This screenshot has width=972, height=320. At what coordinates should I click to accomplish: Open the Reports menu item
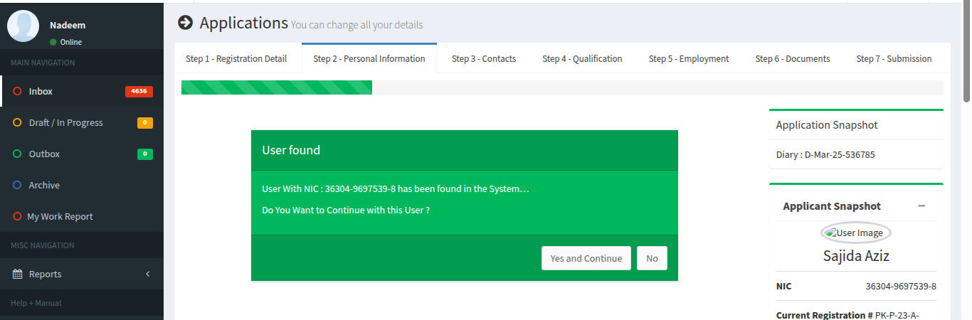[82, 274]
